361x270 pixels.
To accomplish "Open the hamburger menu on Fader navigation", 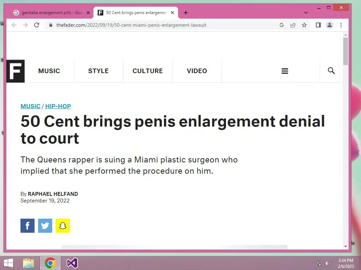I will [x=285, y=71].
